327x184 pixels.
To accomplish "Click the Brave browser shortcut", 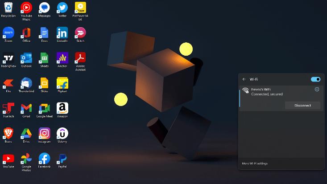I will [8, 135].
